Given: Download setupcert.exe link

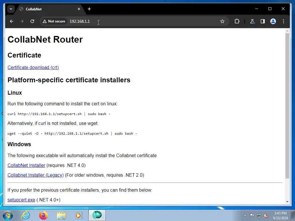Looking at the screenshot, I should tap(21, 200).
